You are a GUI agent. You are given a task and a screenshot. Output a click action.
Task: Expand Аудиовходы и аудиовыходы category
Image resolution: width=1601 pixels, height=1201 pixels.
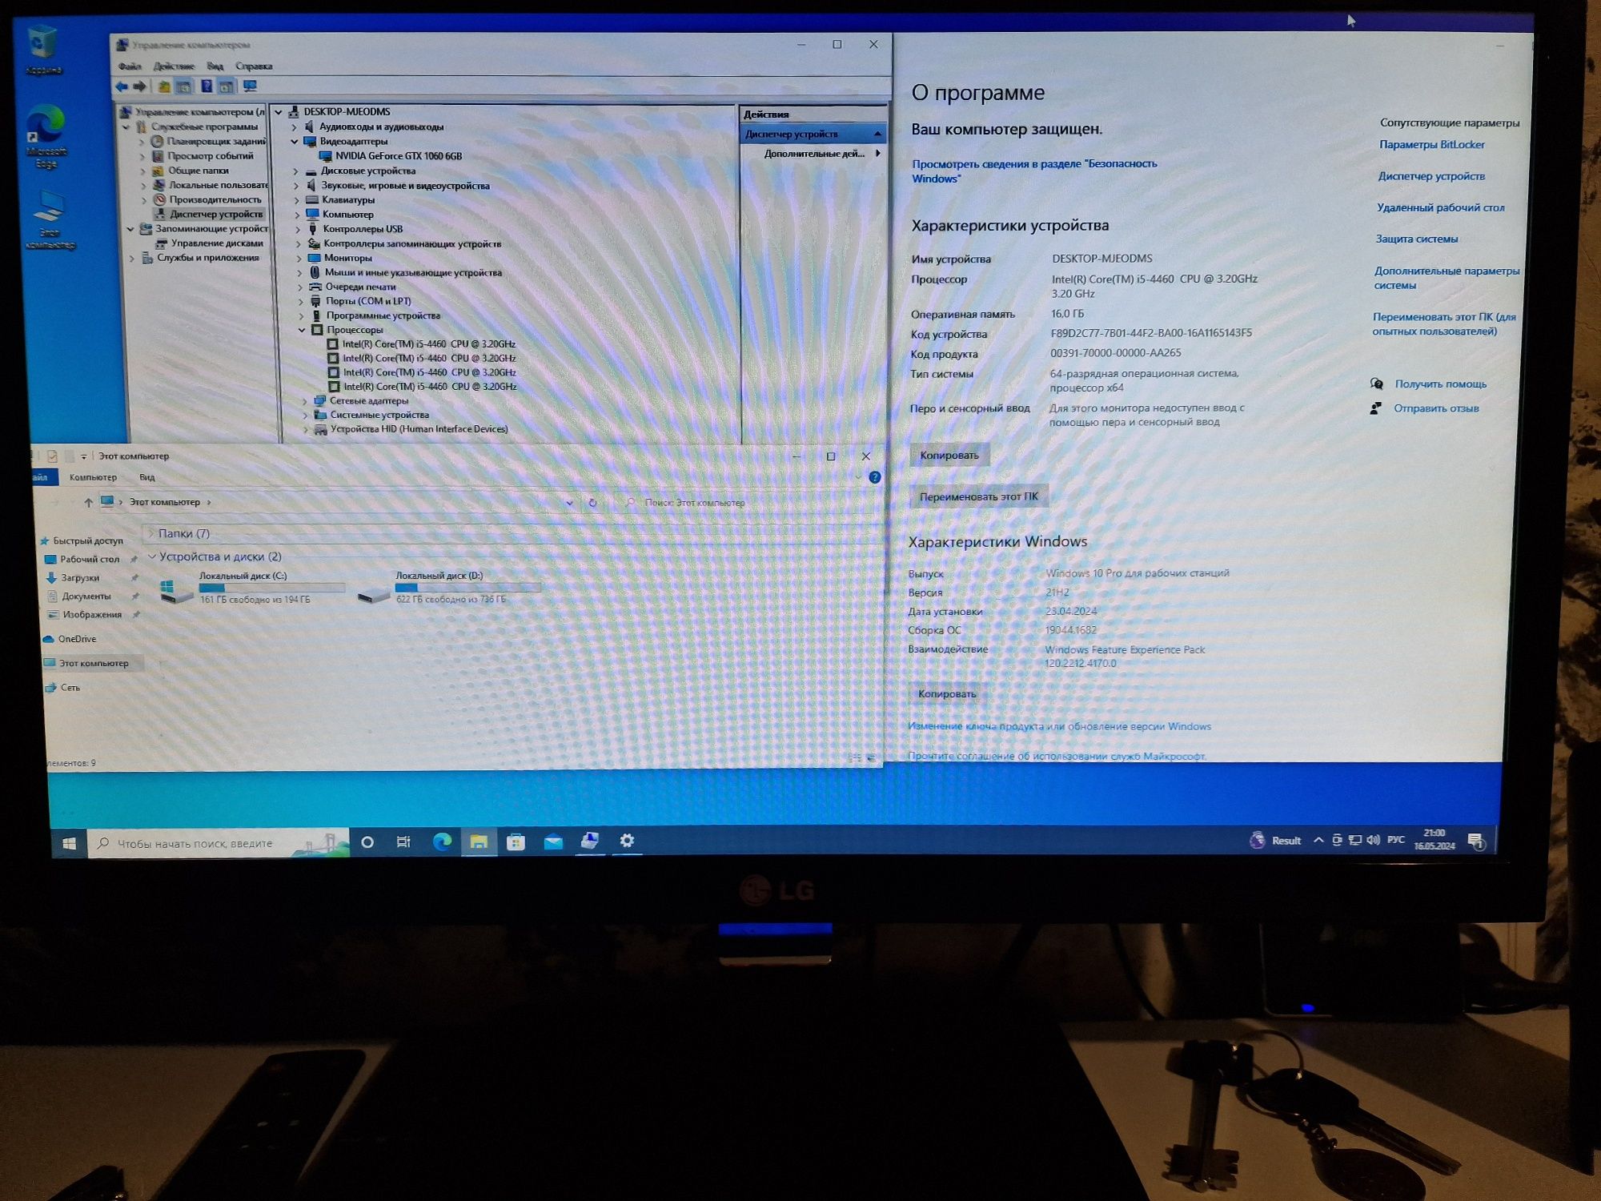coord(294,127)
